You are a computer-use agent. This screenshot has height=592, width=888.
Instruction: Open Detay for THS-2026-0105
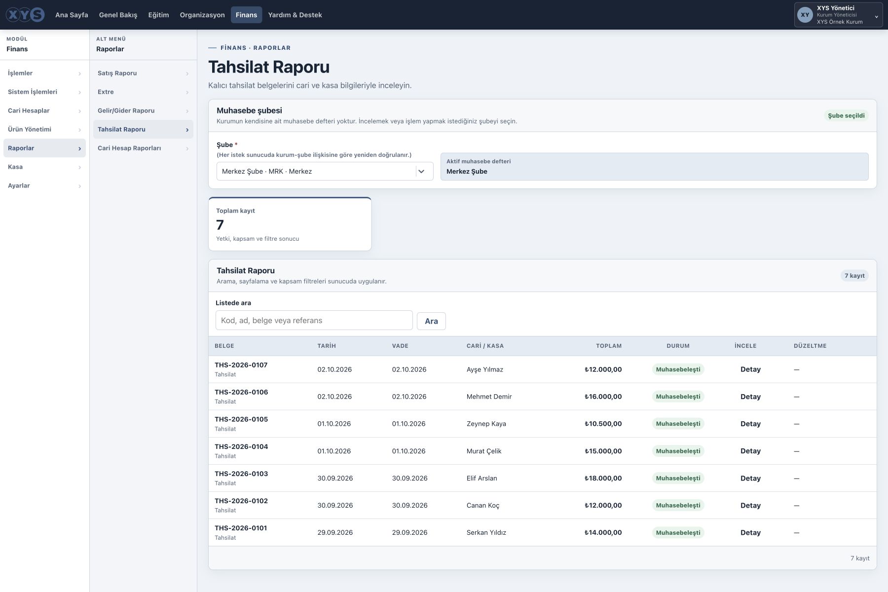(x=750, y=424)
